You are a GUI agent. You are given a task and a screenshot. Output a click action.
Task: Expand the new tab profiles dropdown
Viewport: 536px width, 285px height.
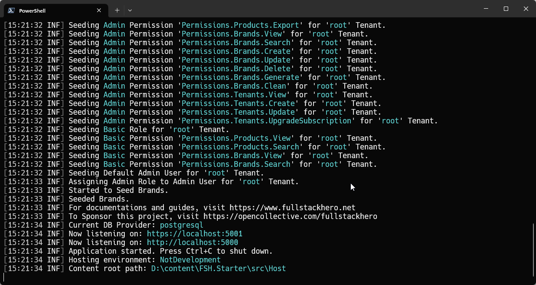(x=130, y=10)
